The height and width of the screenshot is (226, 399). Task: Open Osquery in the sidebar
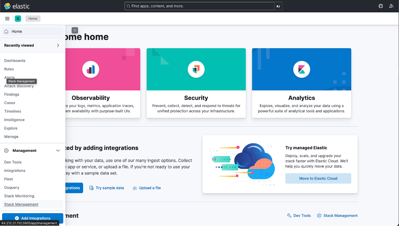pyautogui.click(x=12, y=187)
